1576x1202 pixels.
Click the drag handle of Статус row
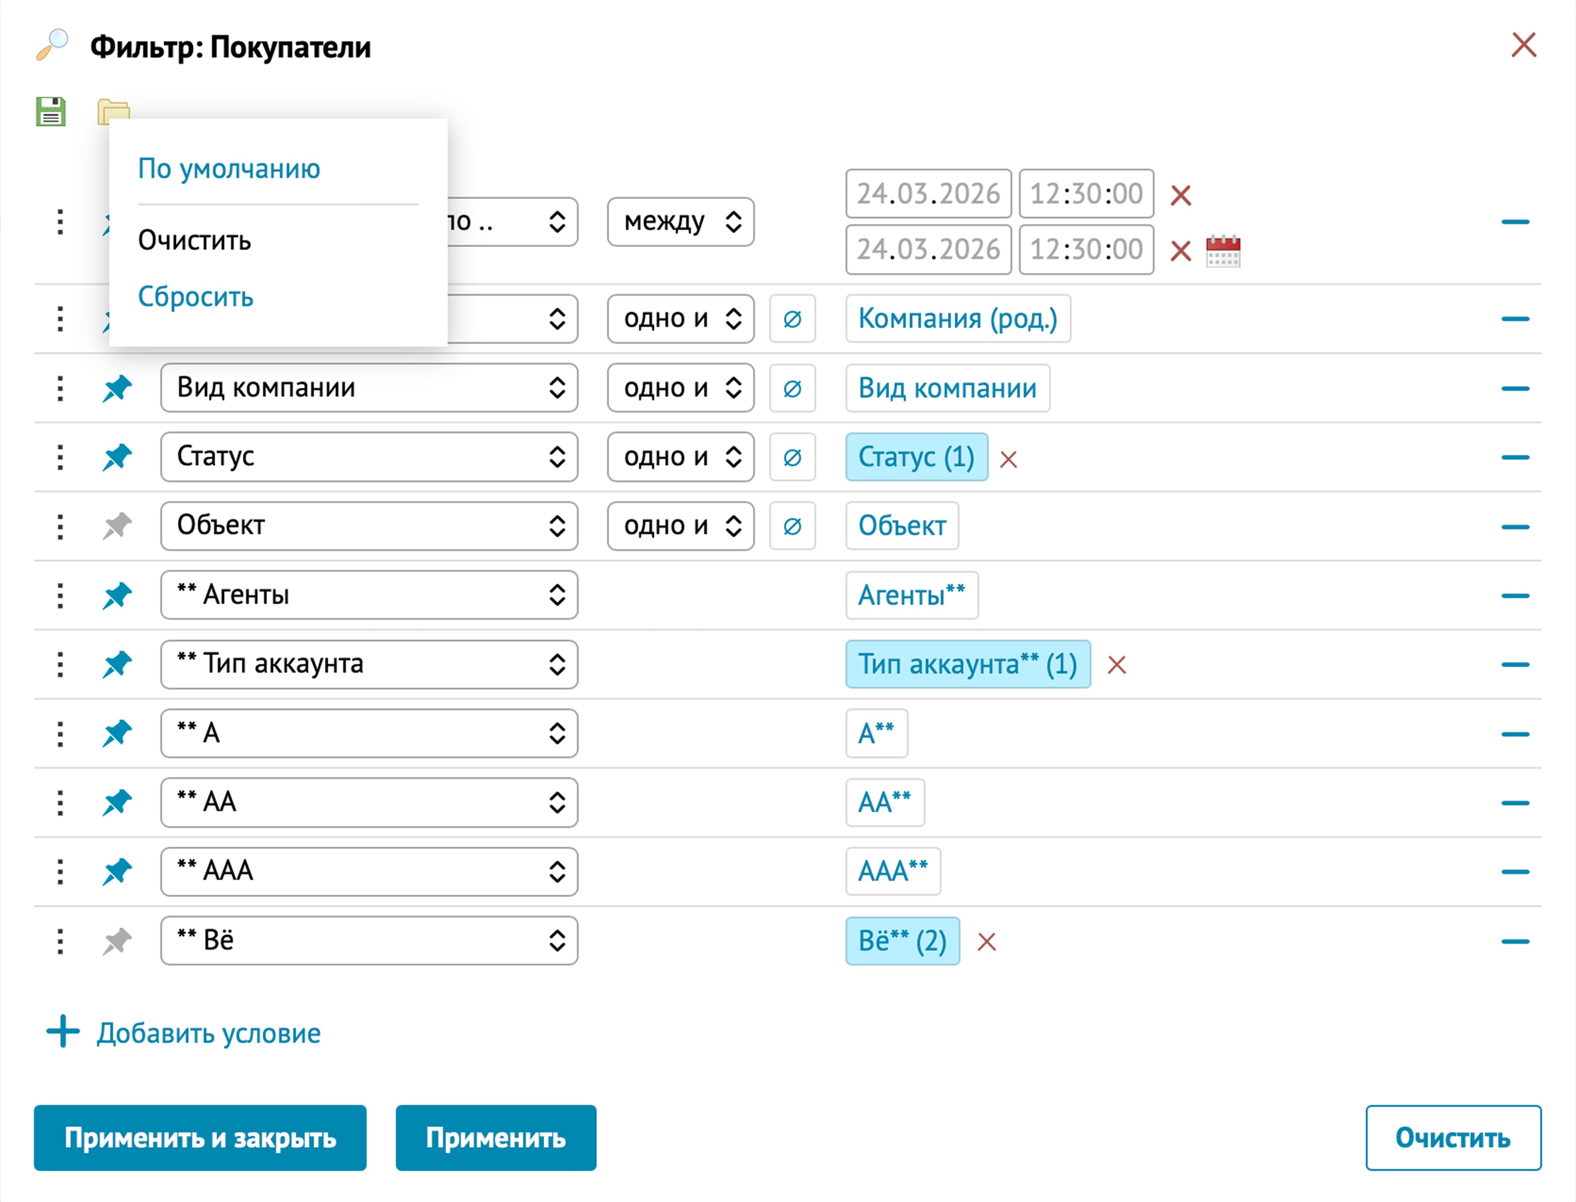pos(60,457)
